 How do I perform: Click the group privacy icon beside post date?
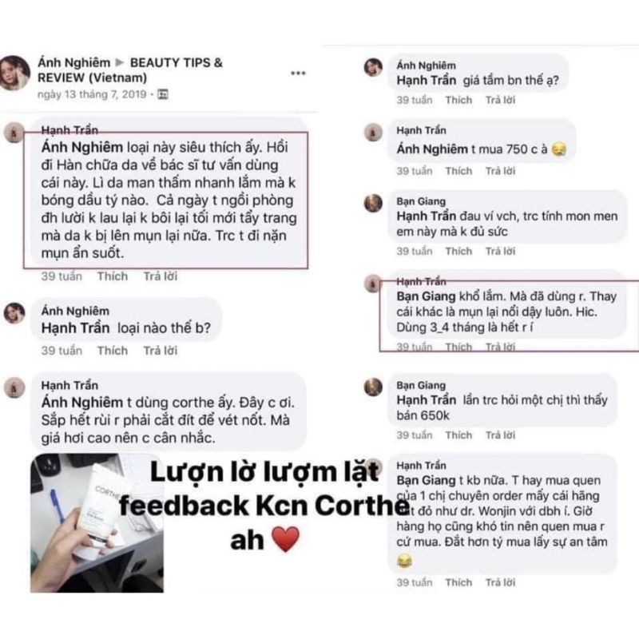click(163, 94)
